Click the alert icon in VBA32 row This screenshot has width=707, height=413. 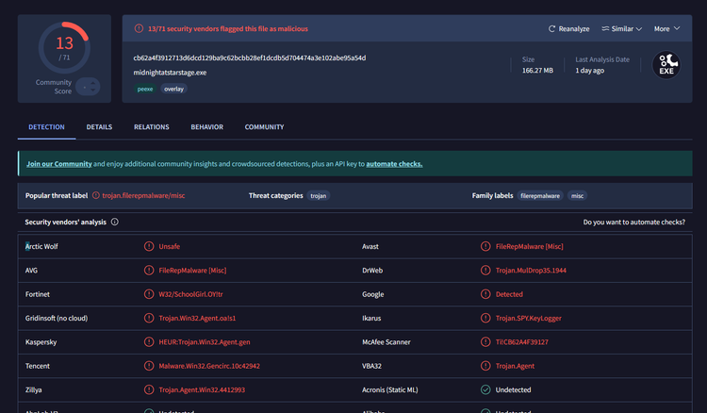[485, 366]
